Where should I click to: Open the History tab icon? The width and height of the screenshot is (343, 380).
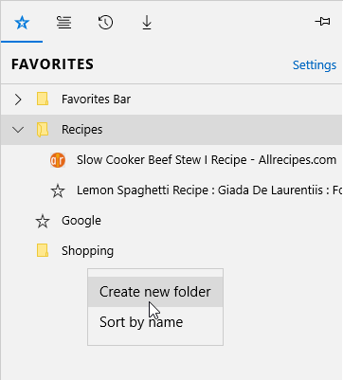[105, 23]
